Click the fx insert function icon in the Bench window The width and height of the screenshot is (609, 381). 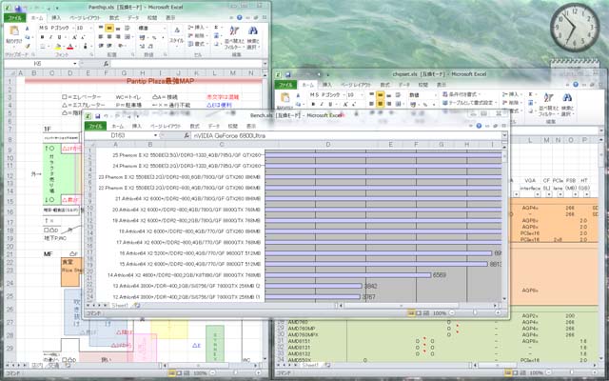coord(187,135)
